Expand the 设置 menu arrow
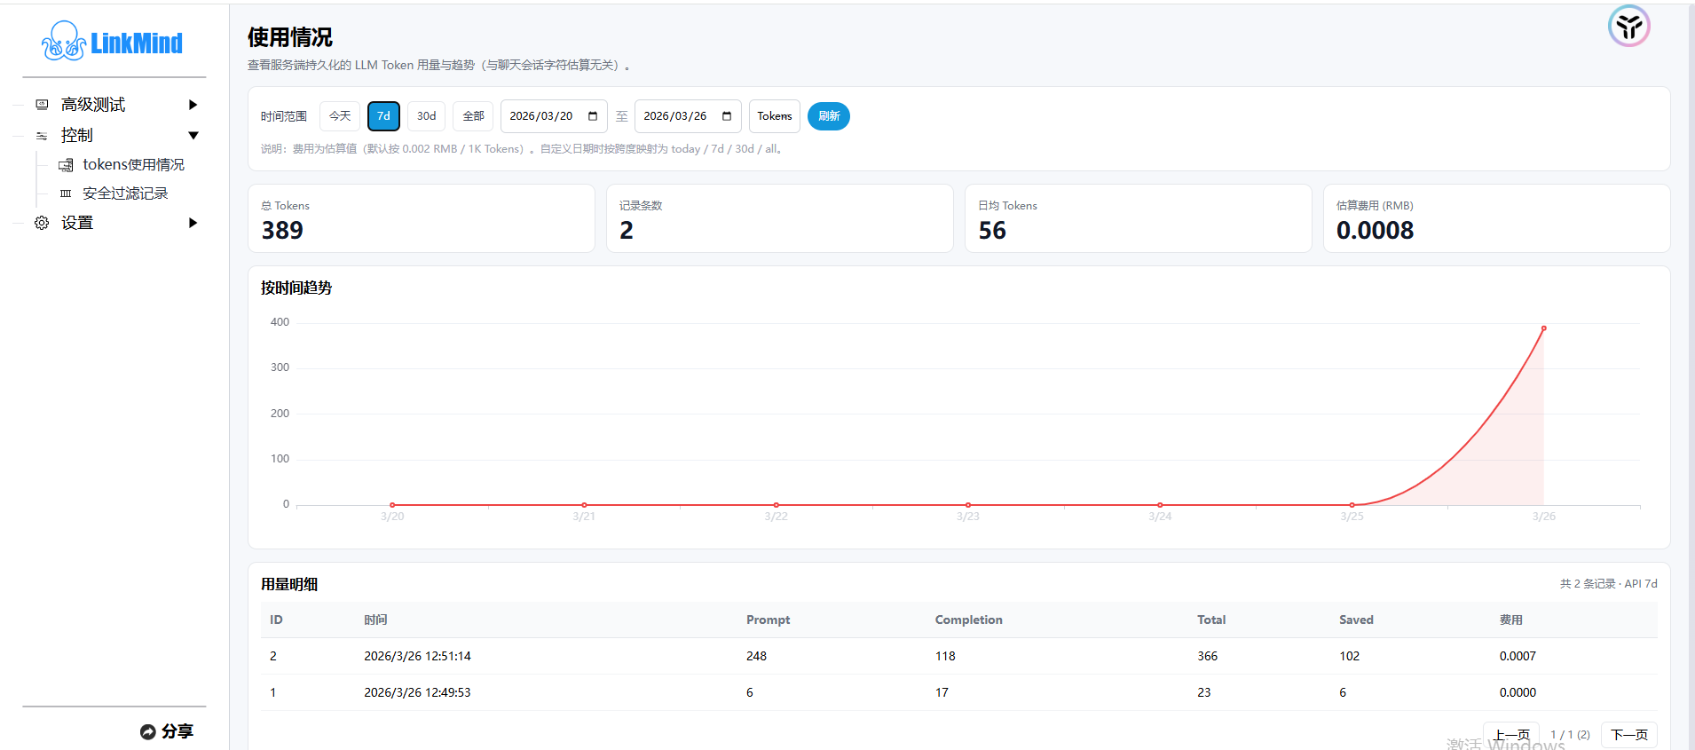Screen dimensions: 1695x750 click(x=193, y=223)
